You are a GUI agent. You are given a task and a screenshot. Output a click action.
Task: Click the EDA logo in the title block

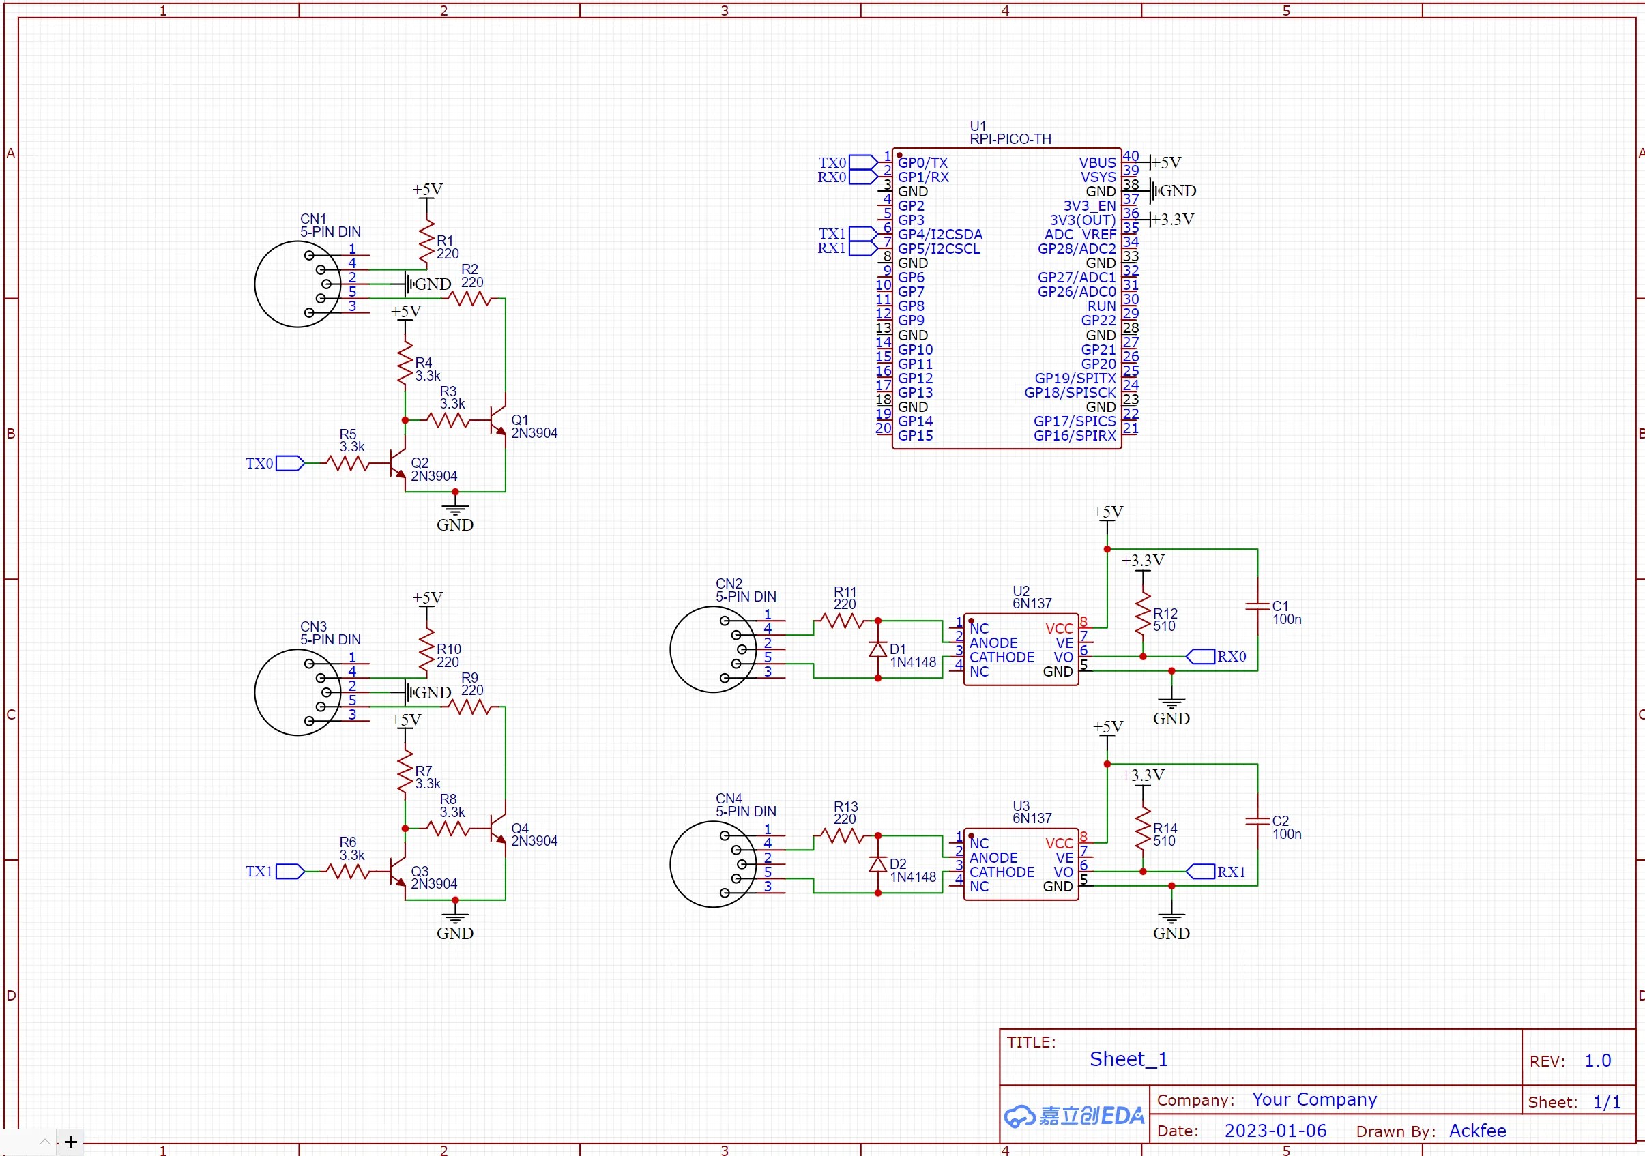click(x=1074, y=1116)
